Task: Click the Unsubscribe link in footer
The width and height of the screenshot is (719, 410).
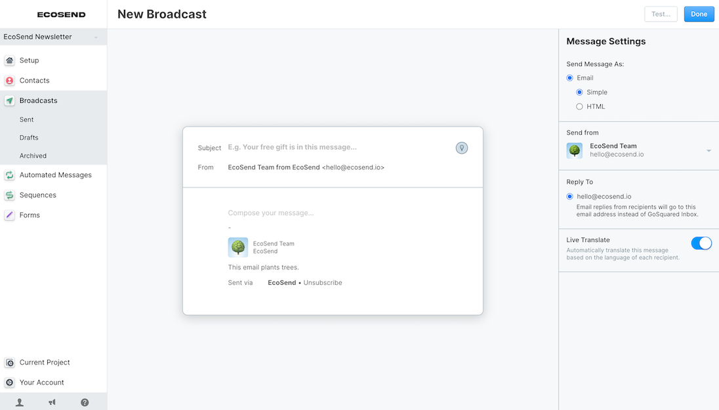Action: click(x=322, y=283)
